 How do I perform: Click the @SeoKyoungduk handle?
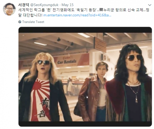pyautogui.click(x=45, y=5)
